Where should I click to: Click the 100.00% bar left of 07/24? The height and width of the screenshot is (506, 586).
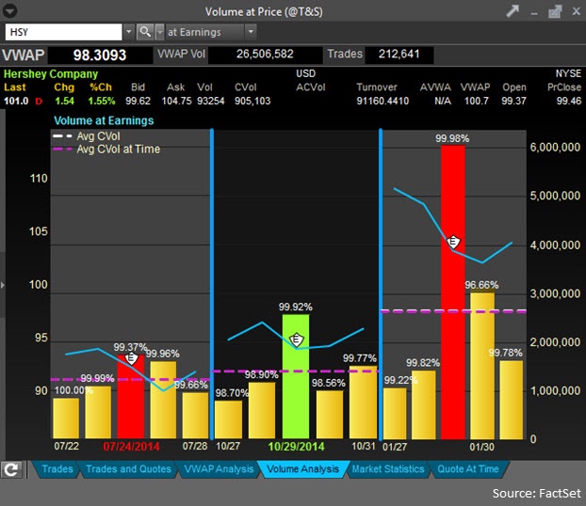coord(66,419)
